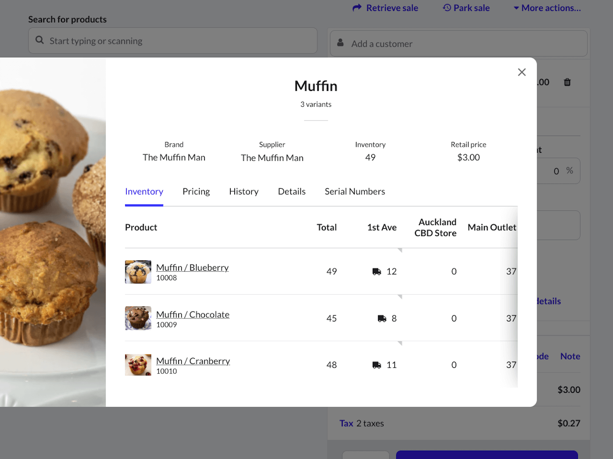The height and width of the screenshot is (459, 613).
Task: Switch to the Pricing tab
Action: coord(196,191)
